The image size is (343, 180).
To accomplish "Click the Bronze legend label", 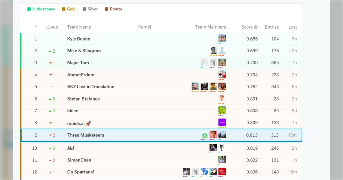I will [116, 9].
